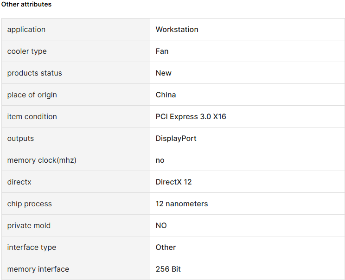Click the "memory clock(mhz)" label

tap(42, 160)
